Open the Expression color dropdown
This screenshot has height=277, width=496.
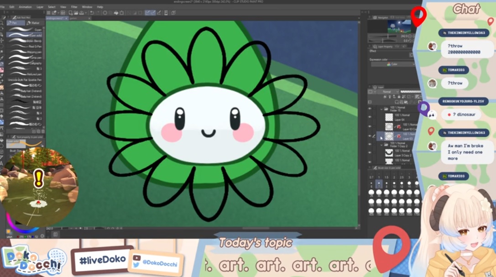[392, 64]
